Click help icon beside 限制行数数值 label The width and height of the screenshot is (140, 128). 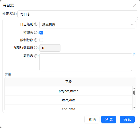point(36,48)
